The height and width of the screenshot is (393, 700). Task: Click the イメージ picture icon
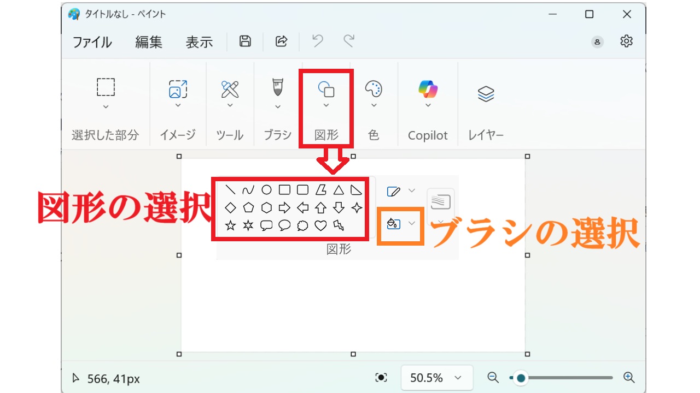click(x=178, y=89)
